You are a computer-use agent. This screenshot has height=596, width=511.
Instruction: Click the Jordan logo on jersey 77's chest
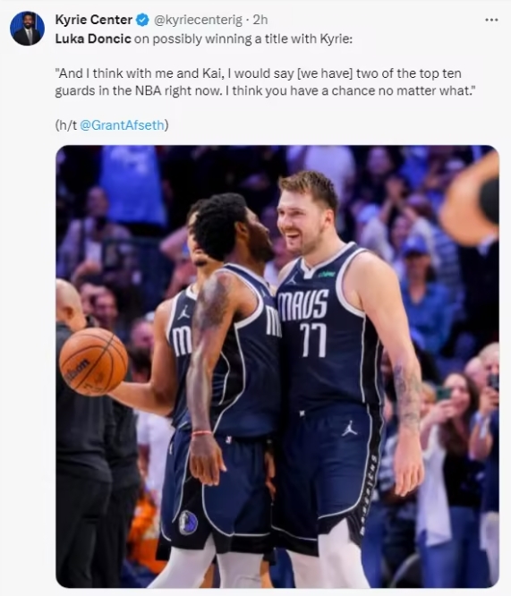coord(292,280)
